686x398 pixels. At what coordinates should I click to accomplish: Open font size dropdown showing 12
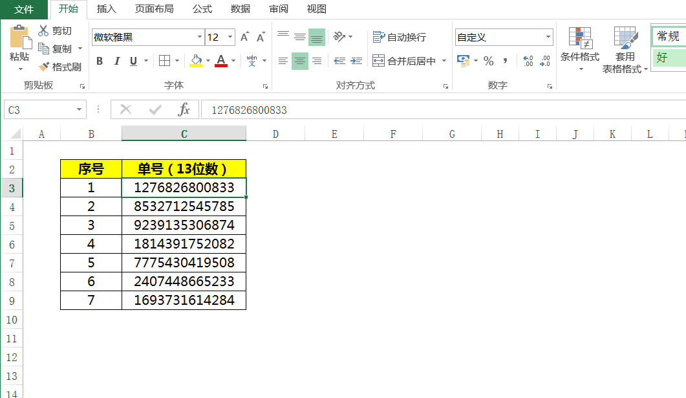[x=230, y=38]
